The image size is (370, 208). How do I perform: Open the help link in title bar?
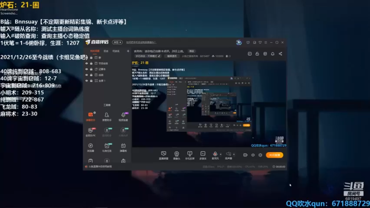pyautogui.click(x=141, y=43)
